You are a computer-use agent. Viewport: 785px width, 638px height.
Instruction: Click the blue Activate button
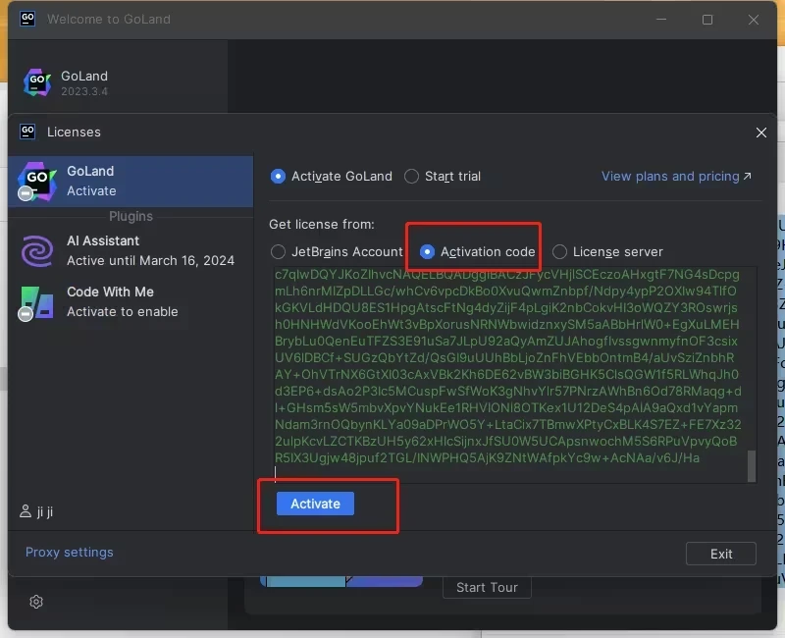pos(315,504)
